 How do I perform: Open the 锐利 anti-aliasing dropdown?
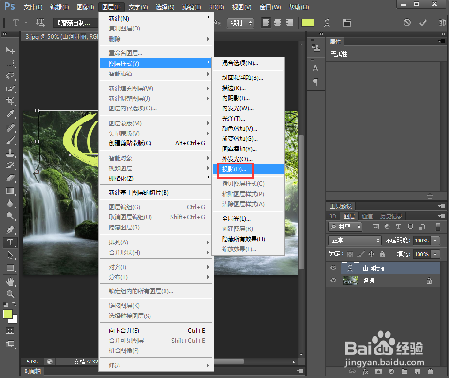point(240,23)
